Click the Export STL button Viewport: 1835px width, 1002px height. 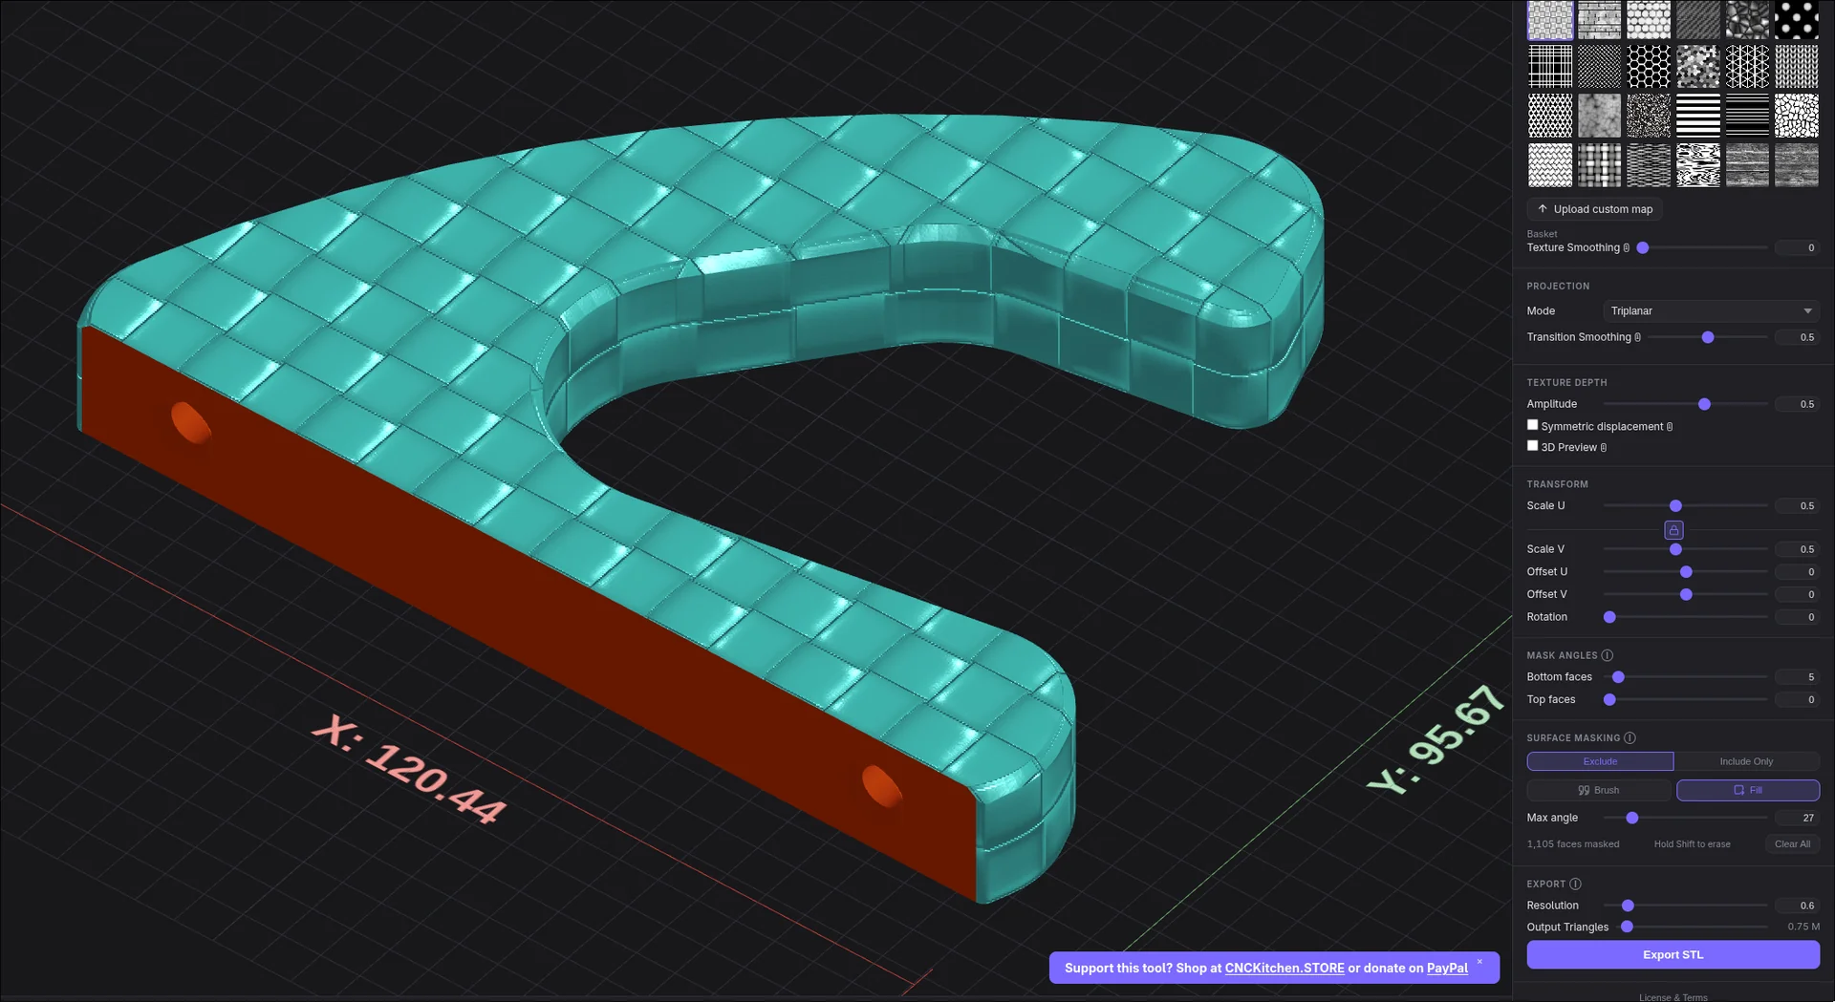tap(1673, 955)
